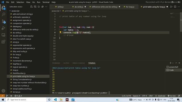Start Go Live server
The image size is (182, 102).
coord(172,96)
